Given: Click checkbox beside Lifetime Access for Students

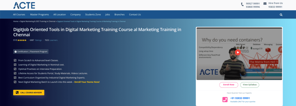Looking at the screenshot, I should click(15, 73).
